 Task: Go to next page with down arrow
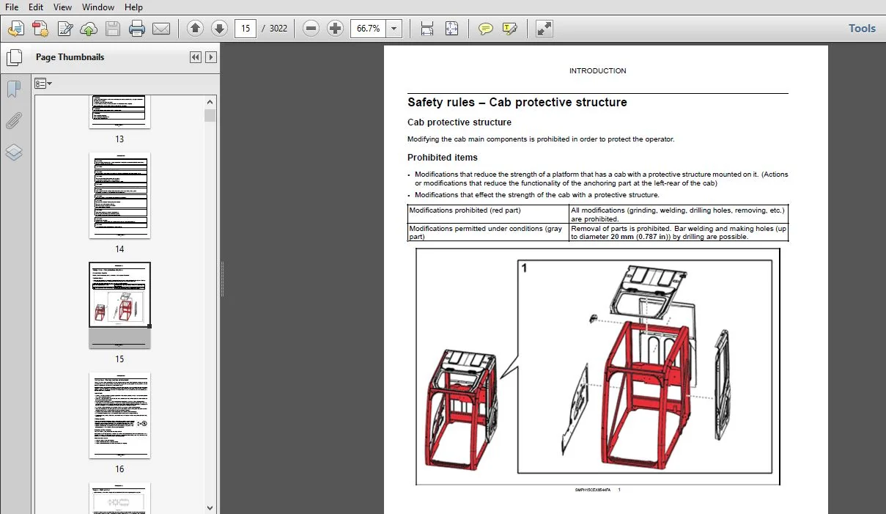[219, 29]
